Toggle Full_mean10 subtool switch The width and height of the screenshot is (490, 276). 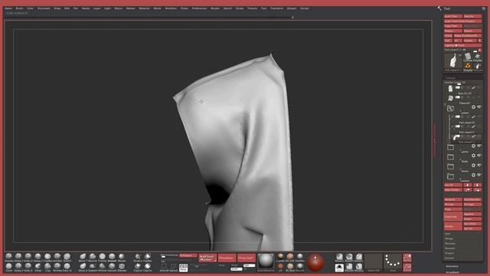[x=458, y=117]
